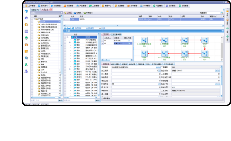Collapse the 产品库 root tree node

tap(34, 19)
